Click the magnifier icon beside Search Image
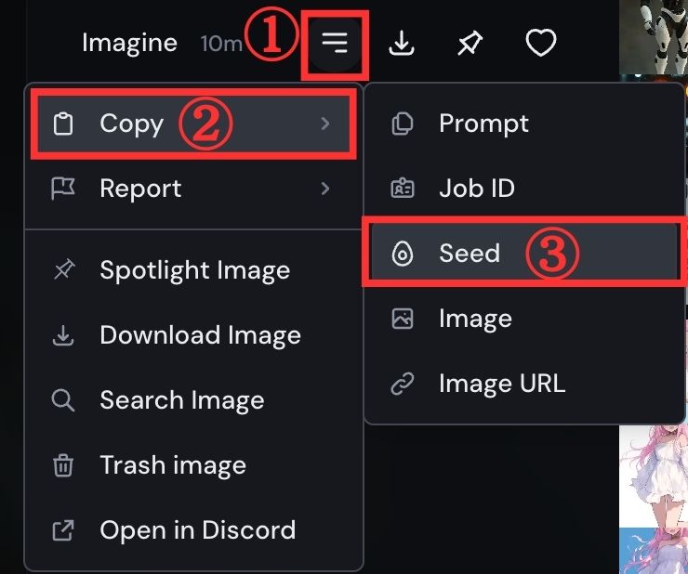Viewport: 688px width, 574px height. (x=63, y=400)
